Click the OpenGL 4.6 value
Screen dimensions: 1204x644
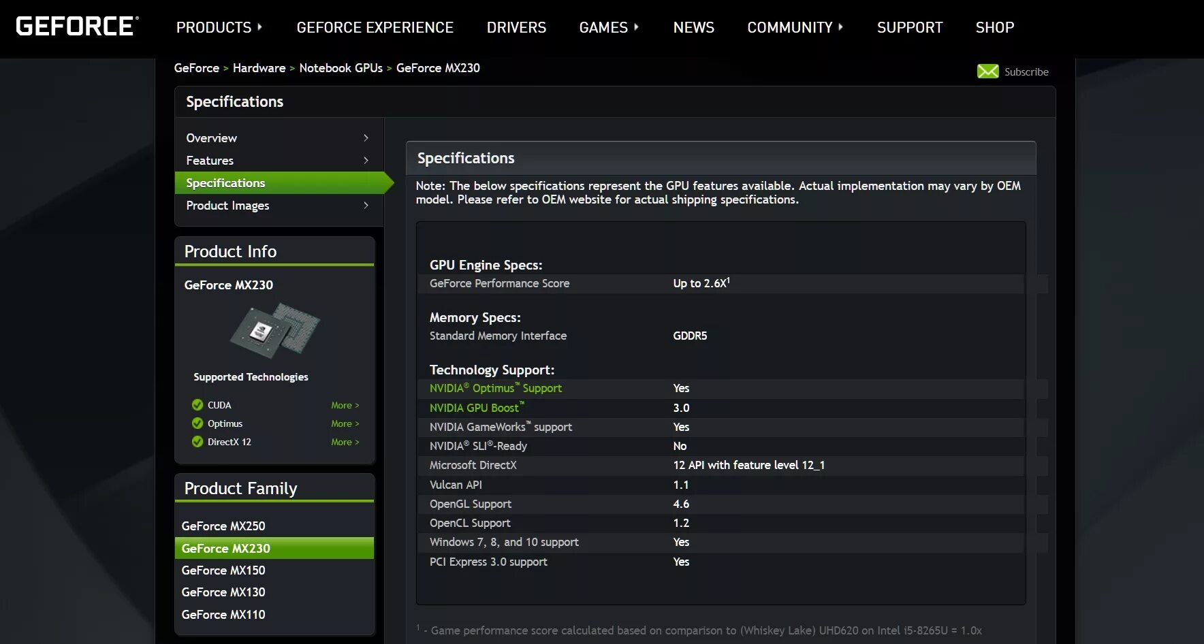(x=681, y=504)
